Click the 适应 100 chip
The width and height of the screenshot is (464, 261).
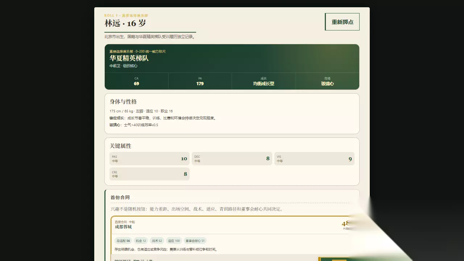pos(174,241)
